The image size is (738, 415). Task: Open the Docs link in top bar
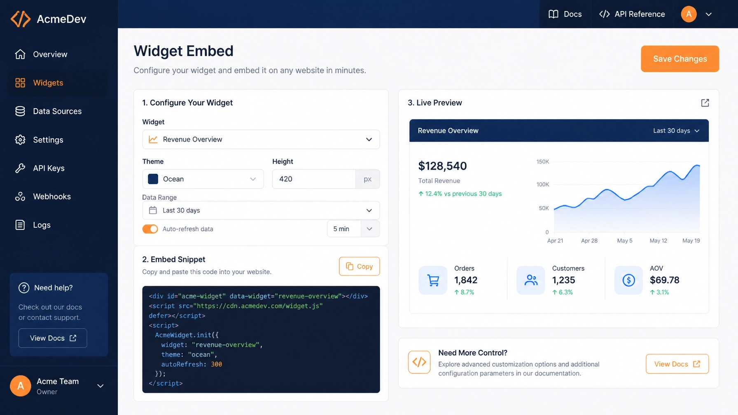click(x=565, y=14)
